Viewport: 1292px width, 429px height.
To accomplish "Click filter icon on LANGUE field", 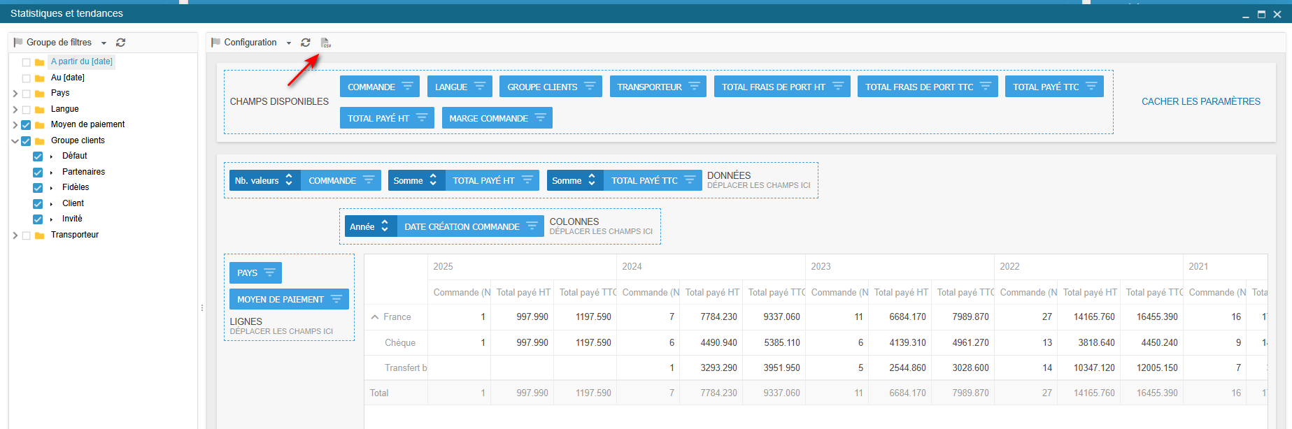I will (480, 87).
